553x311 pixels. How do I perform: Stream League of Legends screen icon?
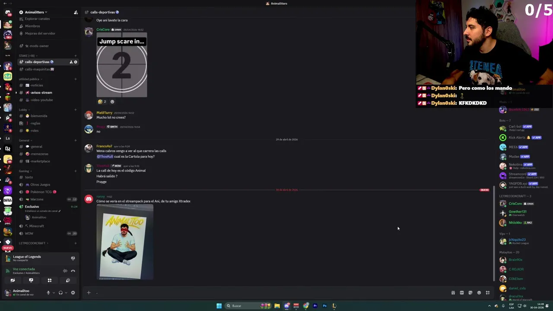click(73, 258)
